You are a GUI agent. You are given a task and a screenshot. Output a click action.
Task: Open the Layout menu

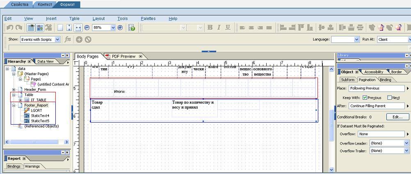(98, 18)
